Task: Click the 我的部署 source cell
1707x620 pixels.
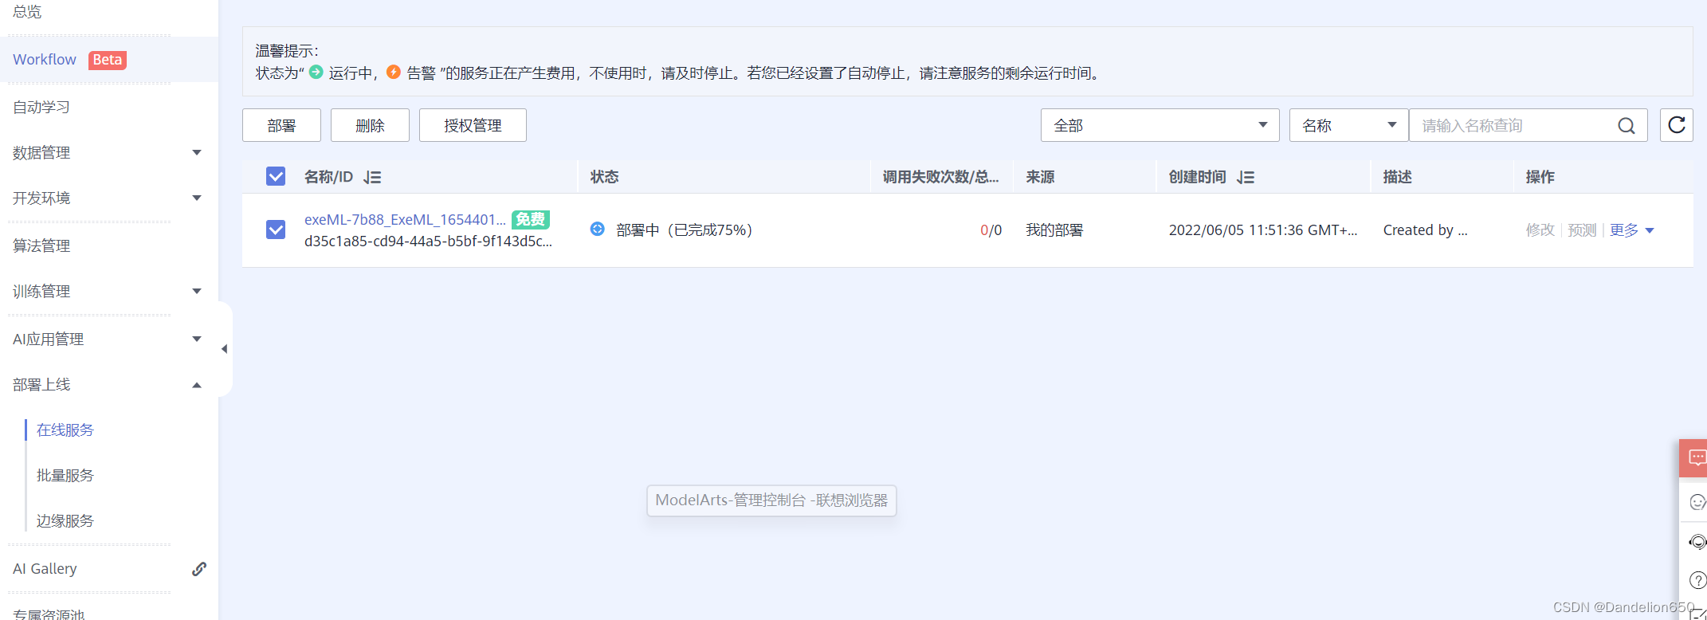Action: 1054,230
